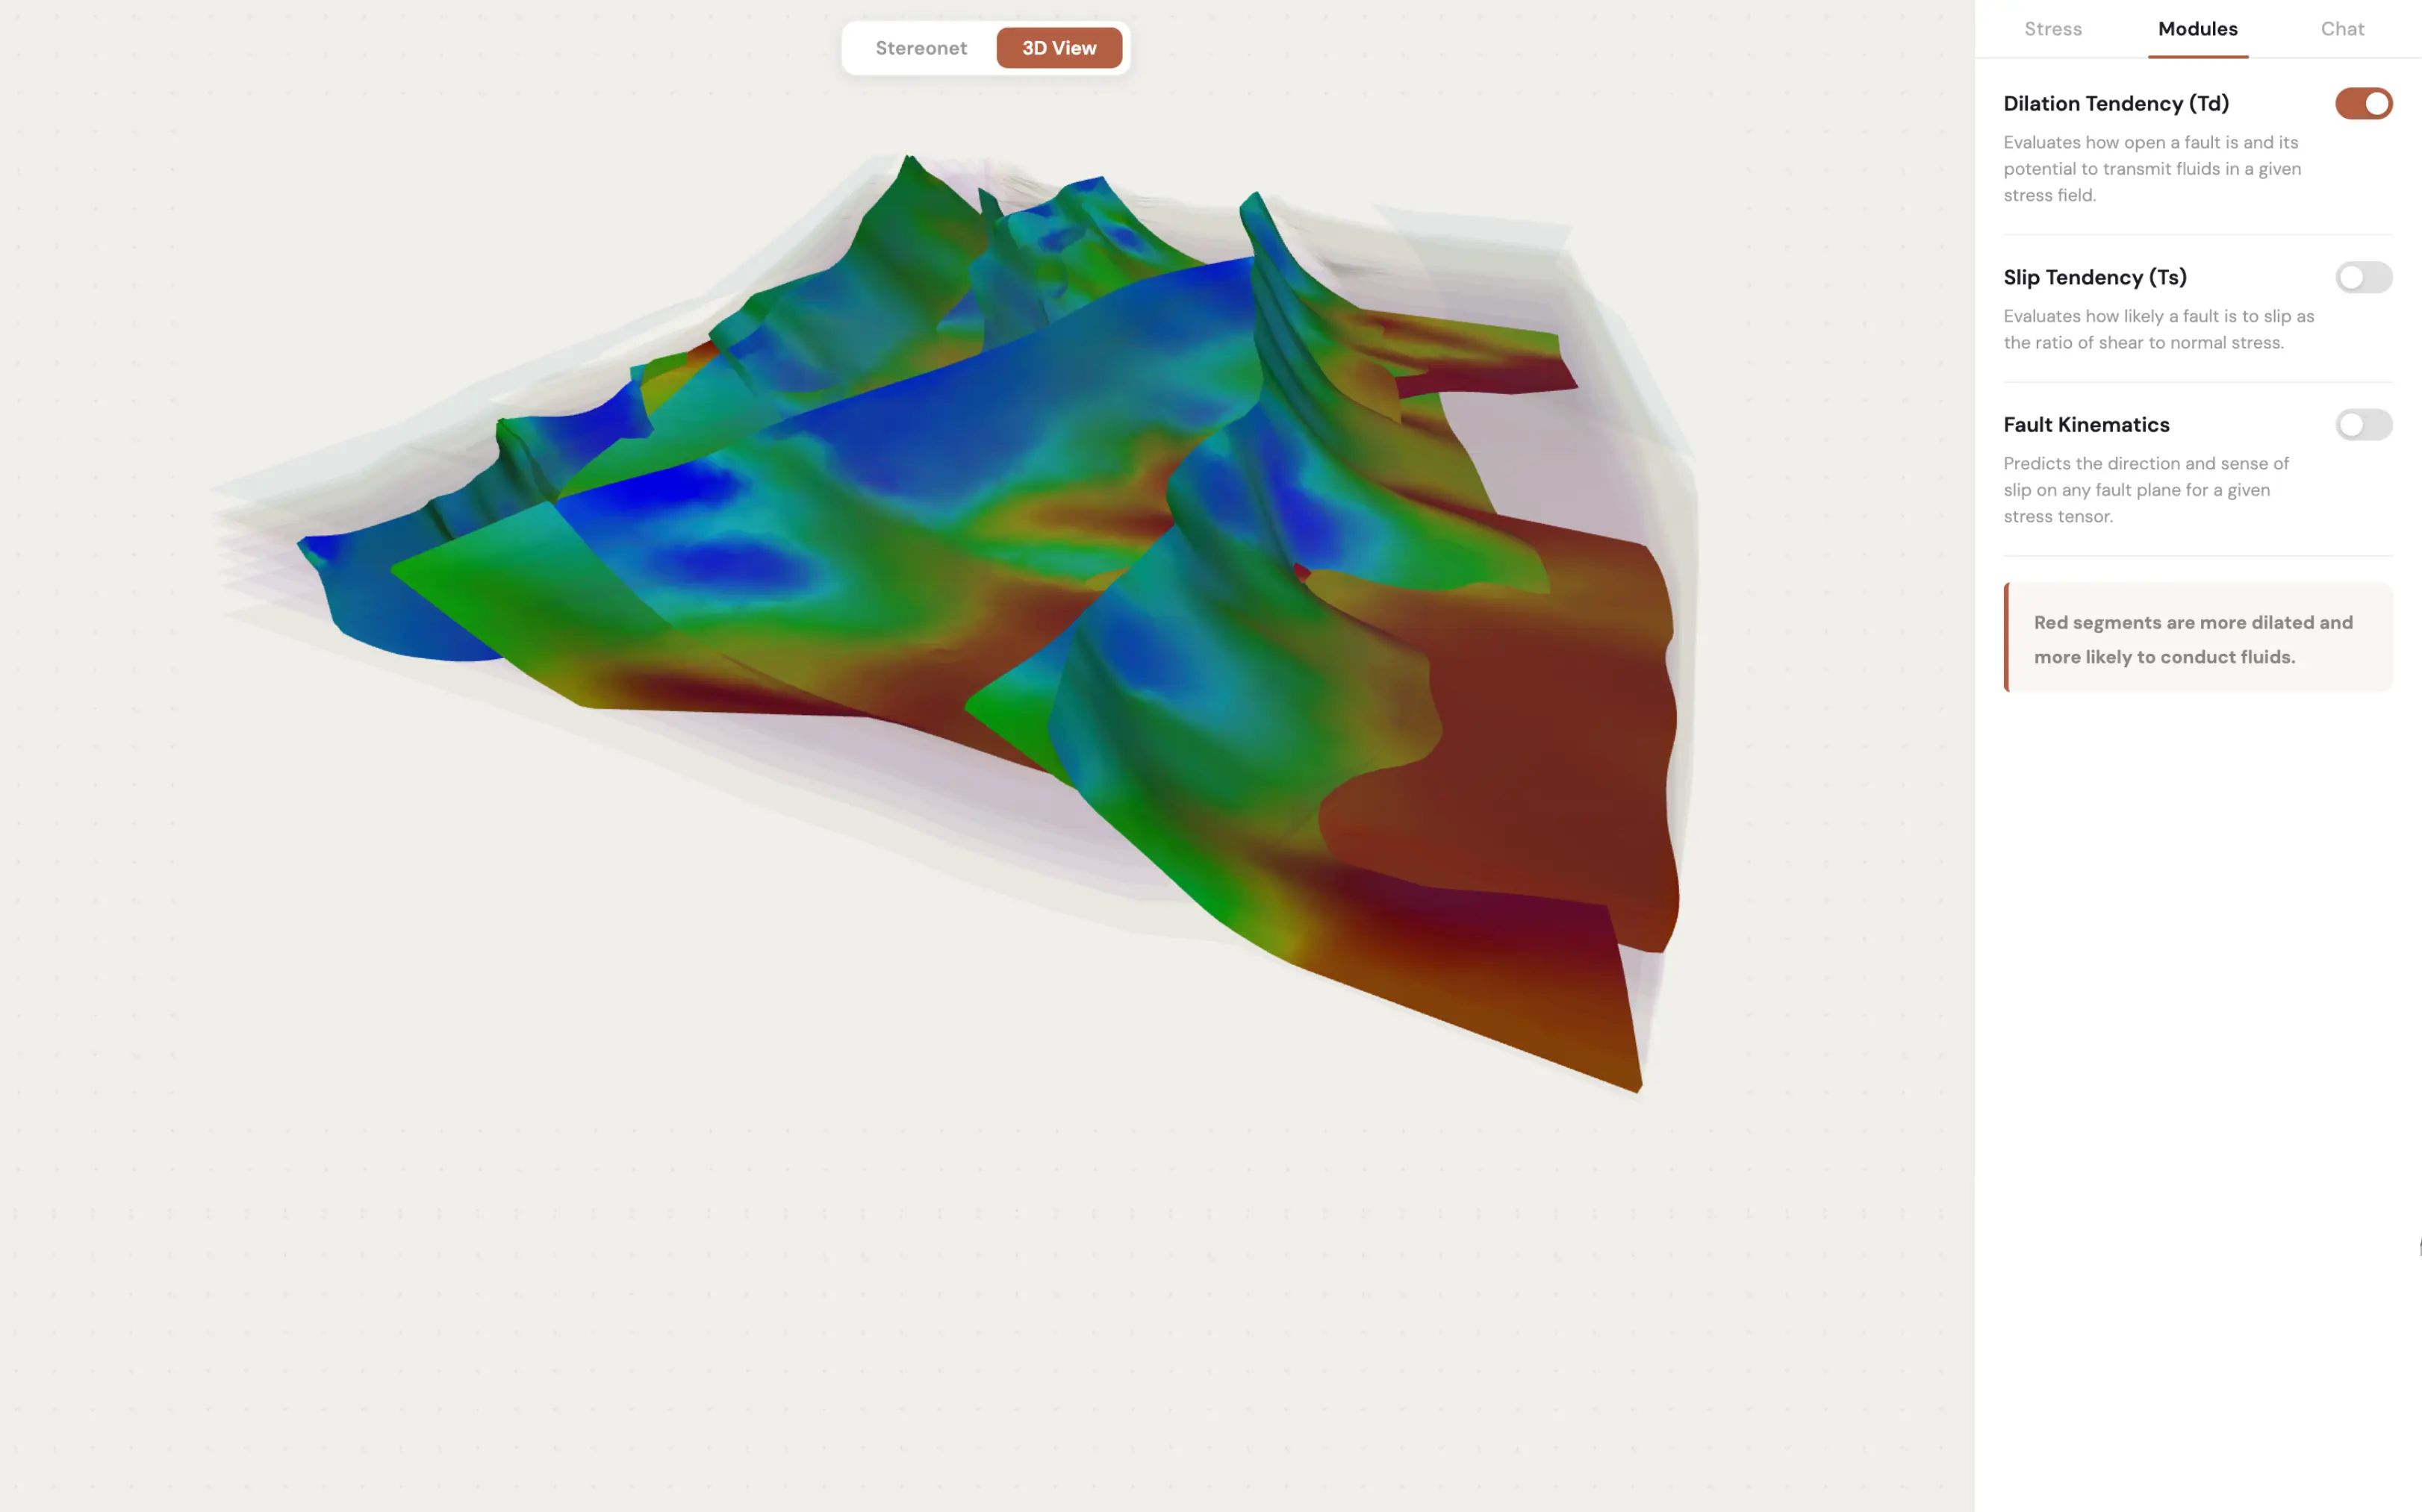The width and height of the screenshot is (2422, 1512).
Task: Click the Fault Kinematics heading
Action: pyautogui.click(x=2086, y=425)
